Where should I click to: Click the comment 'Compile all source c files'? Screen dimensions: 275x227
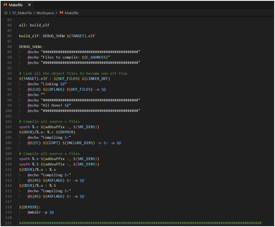click(x=49, y=122)
